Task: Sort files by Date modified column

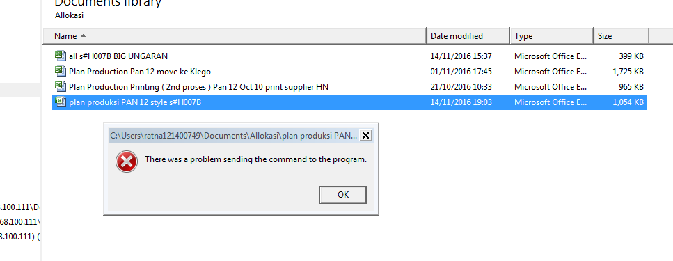Action: pos(468,36)
